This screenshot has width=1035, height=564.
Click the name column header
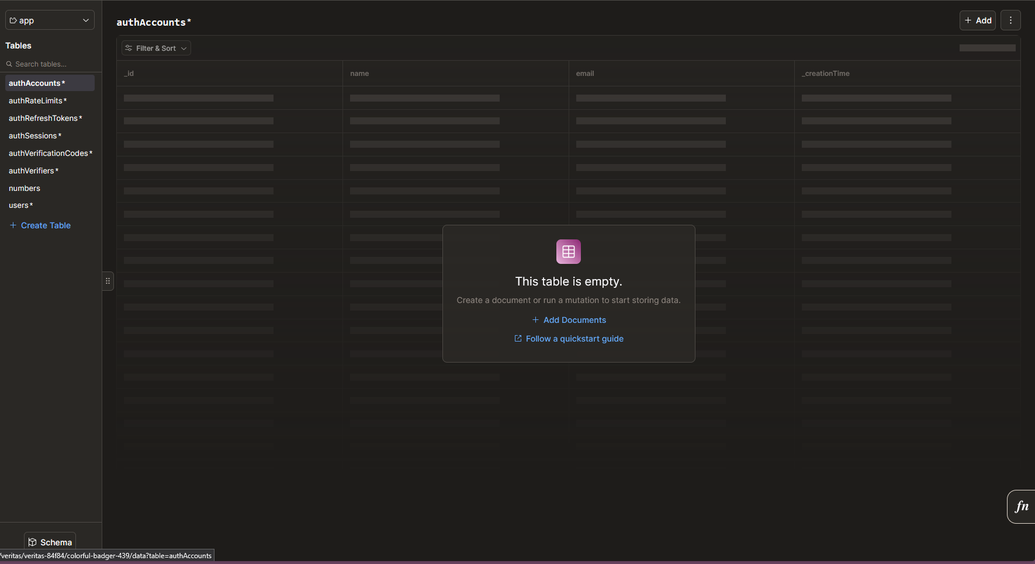tap(456, 74)
